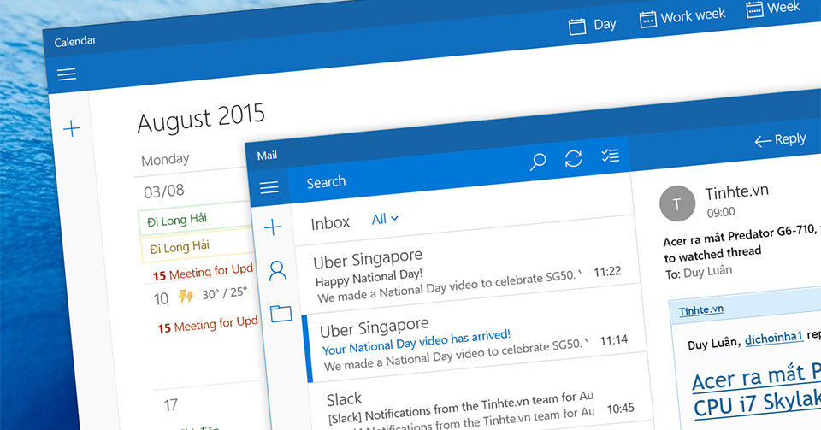
Task: Enter selection mode with checklist icon
Action: (610, 156)
